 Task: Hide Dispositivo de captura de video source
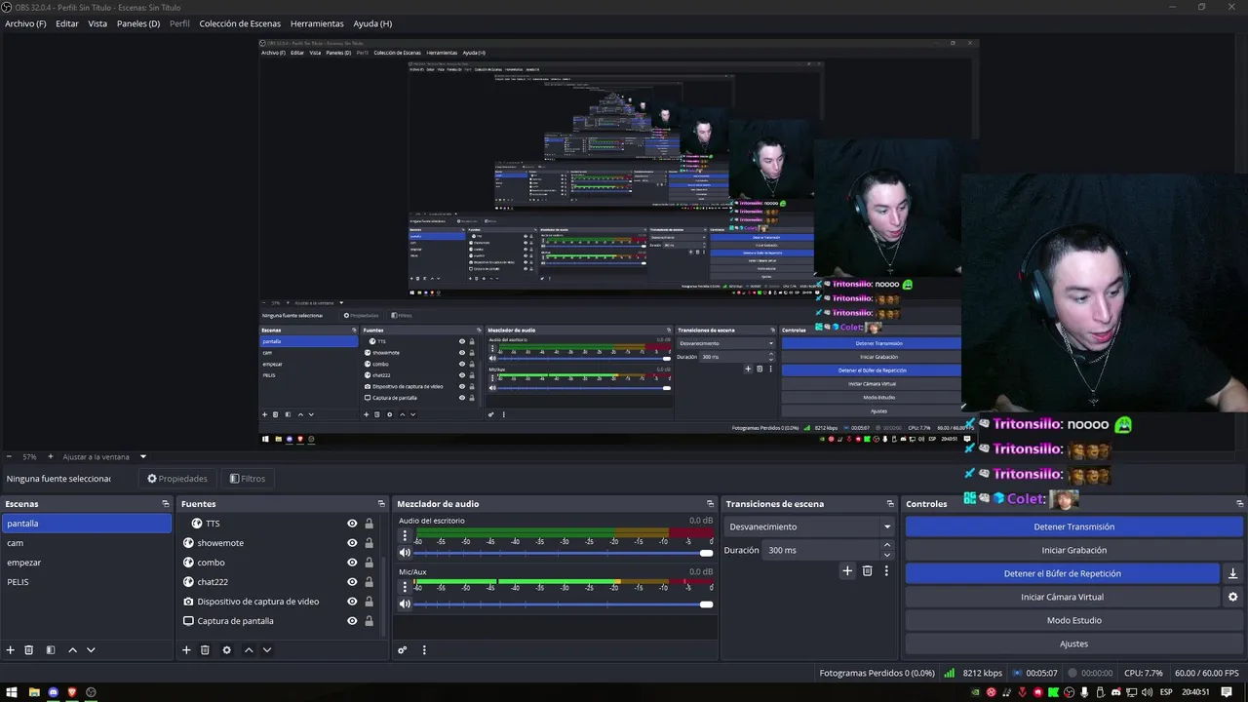(x=352, y=602)
